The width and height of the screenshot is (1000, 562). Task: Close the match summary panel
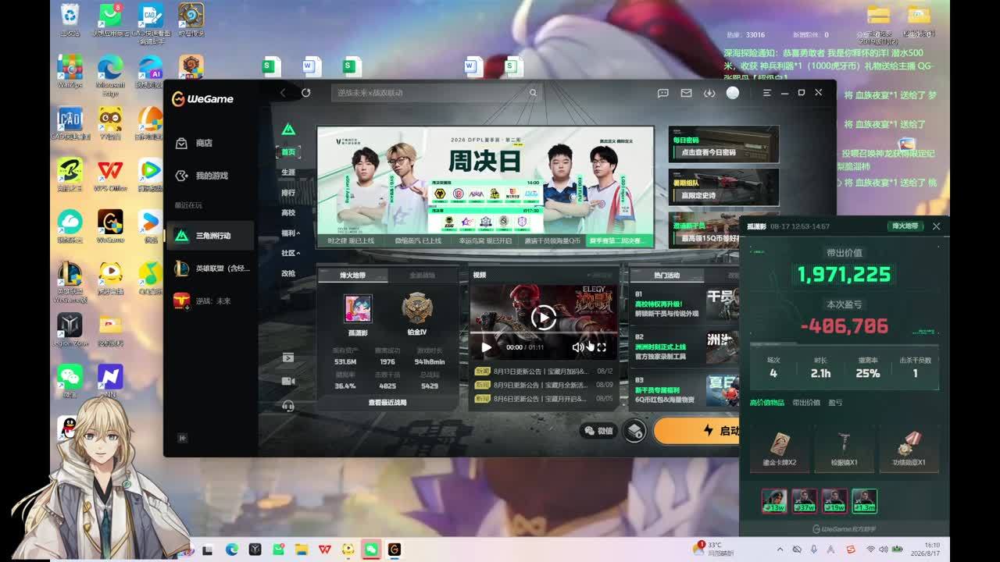(937, 226)
